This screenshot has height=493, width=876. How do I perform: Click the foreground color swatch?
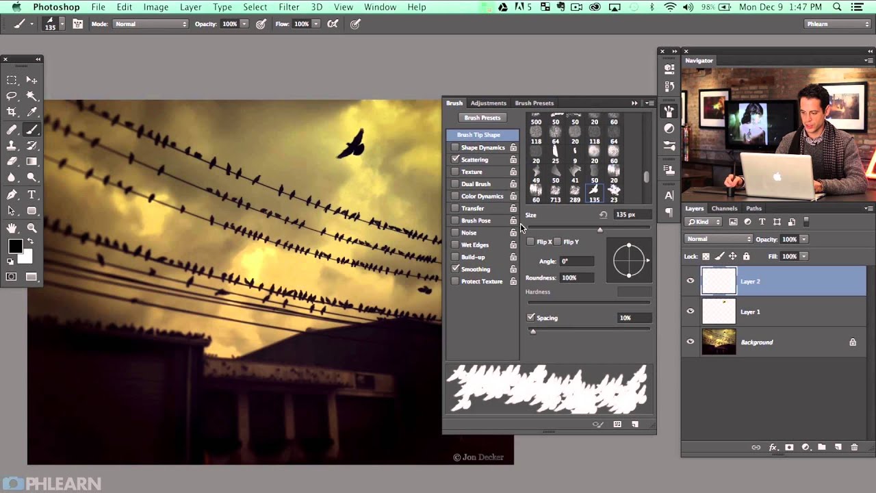tap(15, 246)
